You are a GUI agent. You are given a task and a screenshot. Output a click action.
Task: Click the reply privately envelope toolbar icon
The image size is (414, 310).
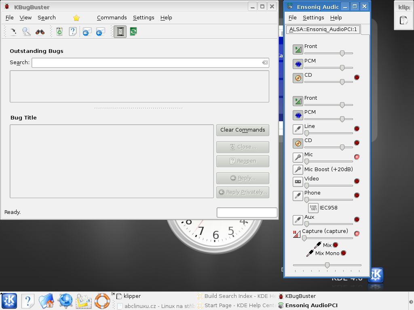tap(100, 32)
